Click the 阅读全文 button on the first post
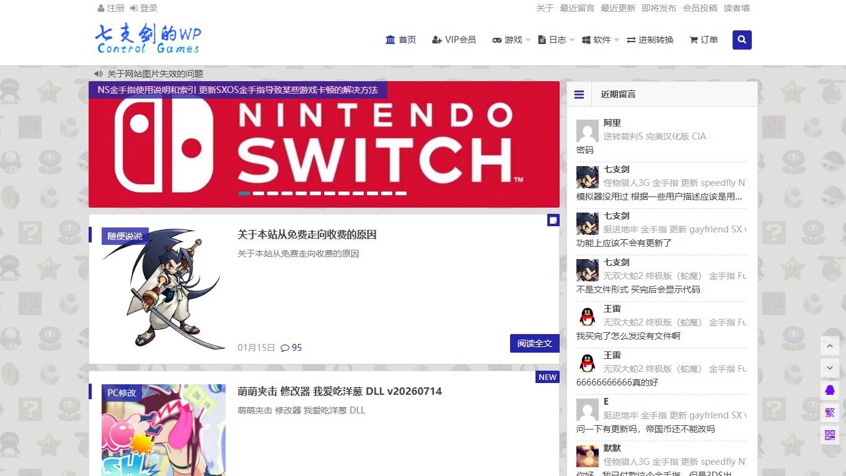The image size is (846, 476). [x=535, y=343]
